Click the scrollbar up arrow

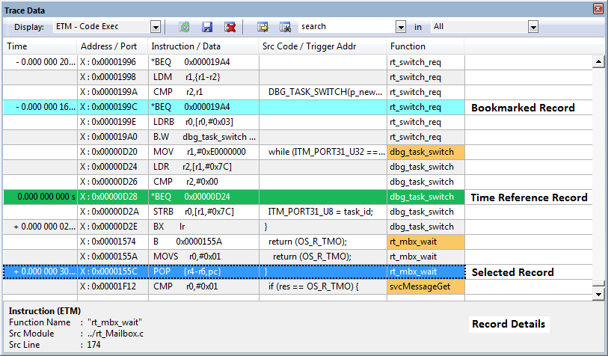click(x=598, y=61)
